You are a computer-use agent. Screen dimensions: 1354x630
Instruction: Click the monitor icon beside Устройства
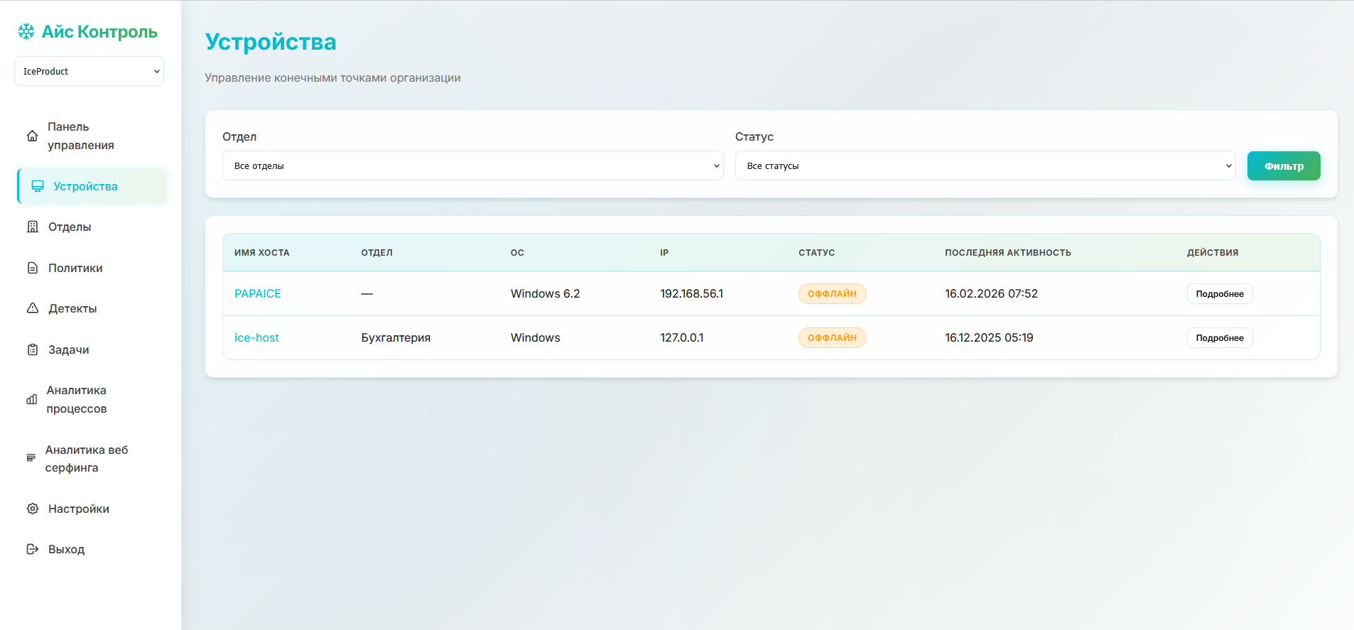click(x=38, y=186)
